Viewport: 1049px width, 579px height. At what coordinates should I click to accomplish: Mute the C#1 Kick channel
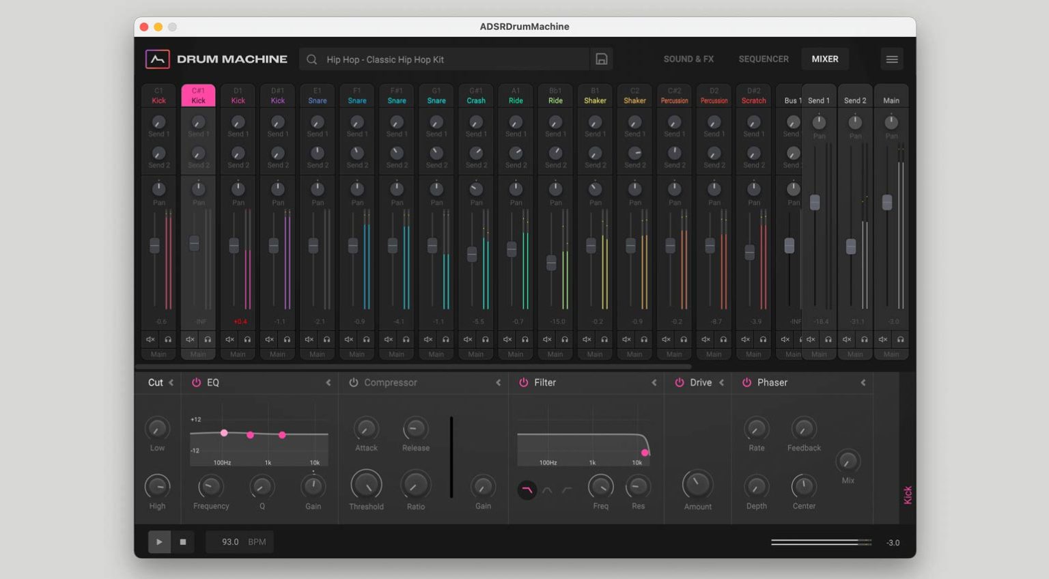click(189, 339)
